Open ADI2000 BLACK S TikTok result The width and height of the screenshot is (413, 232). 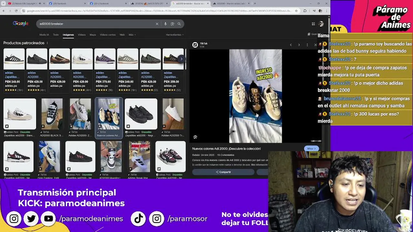[52, 117]
